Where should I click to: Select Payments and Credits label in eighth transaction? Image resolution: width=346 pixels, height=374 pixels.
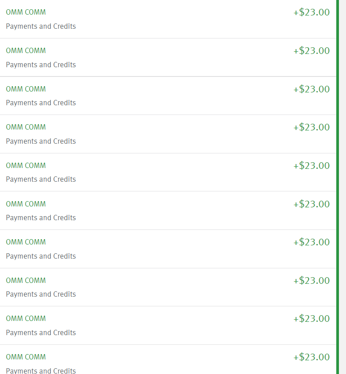click(x=41, y=294)
